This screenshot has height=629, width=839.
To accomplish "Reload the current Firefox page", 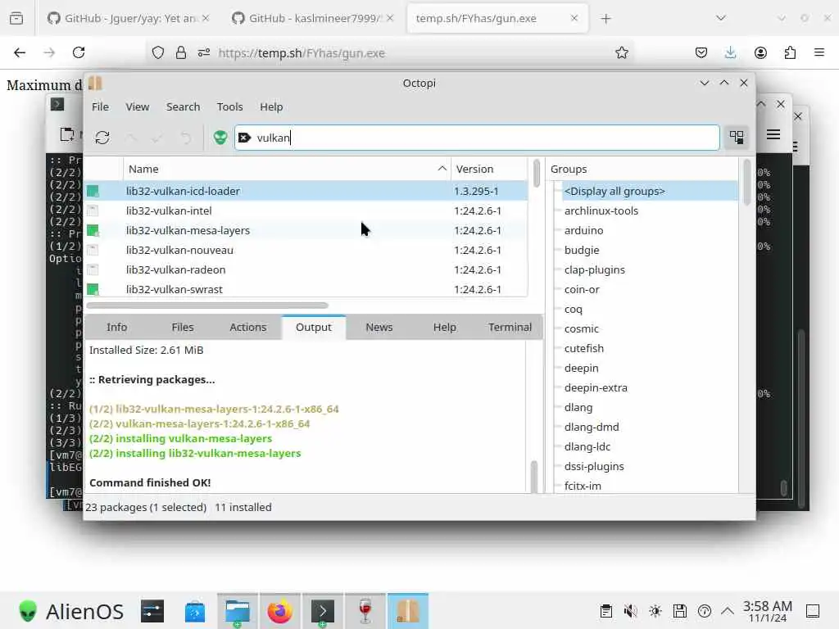I will pyautogui.click(x=79, y=52).
